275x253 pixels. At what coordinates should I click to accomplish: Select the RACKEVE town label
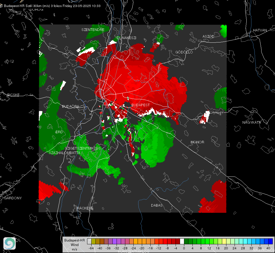(85, 208)
